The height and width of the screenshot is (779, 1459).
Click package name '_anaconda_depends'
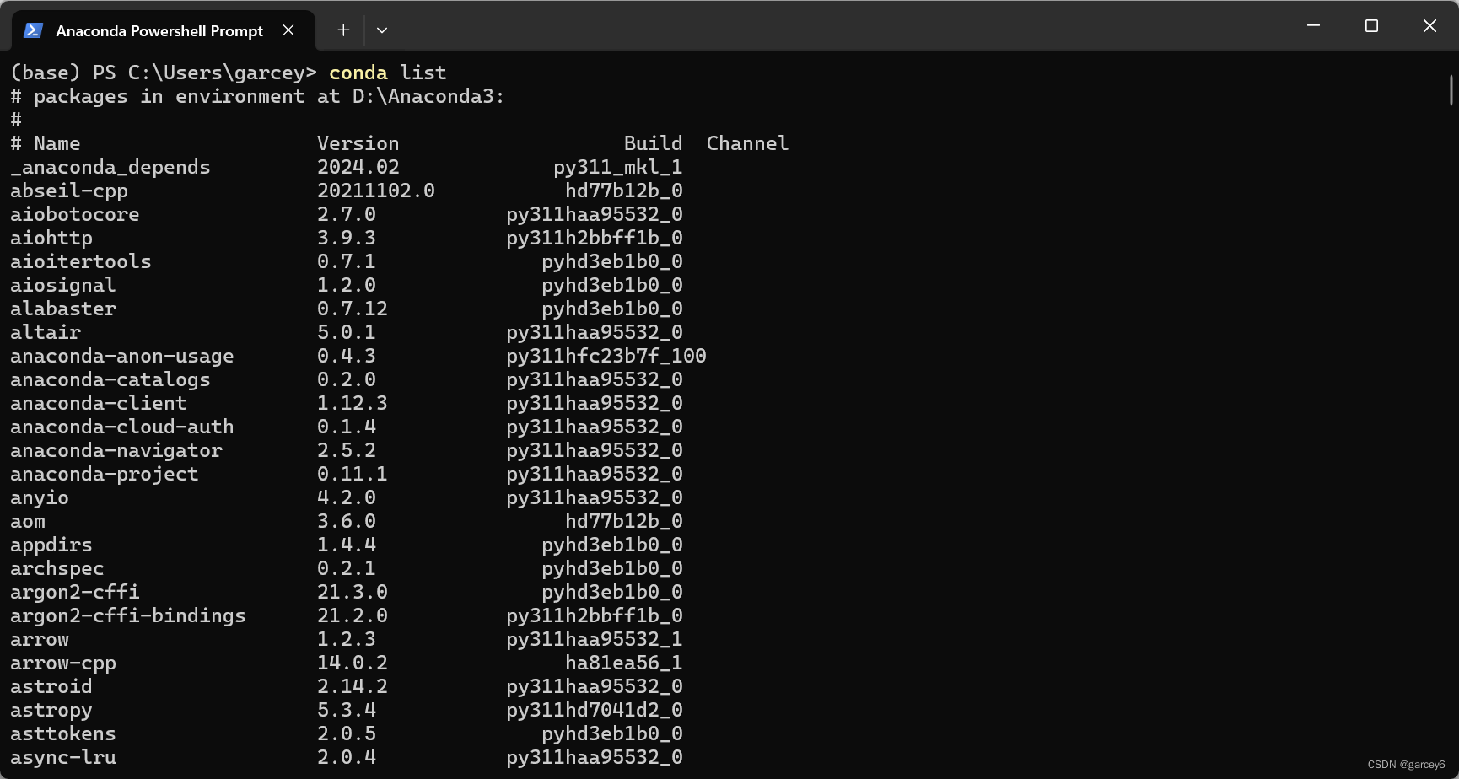click(x=110, y=167)
